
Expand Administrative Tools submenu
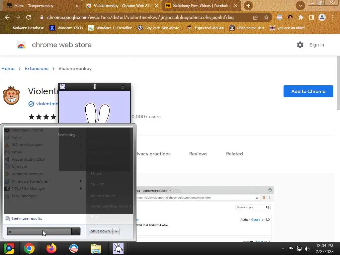111,206
